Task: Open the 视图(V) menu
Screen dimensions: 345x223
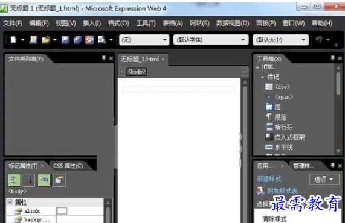Action: coord(66,23)
